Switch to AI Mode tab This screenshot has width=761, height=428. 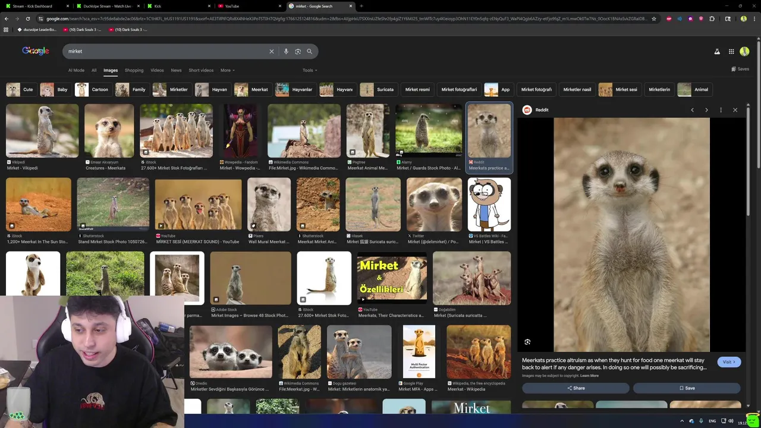[x=76, y=70]
